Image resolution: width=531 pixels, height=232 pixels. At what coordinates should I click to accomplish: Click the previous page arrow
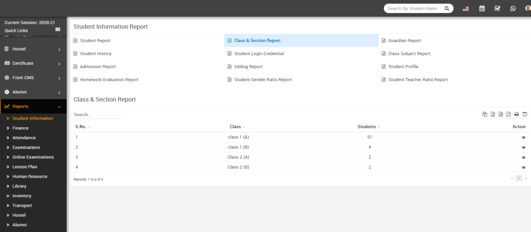coord(512,178)
